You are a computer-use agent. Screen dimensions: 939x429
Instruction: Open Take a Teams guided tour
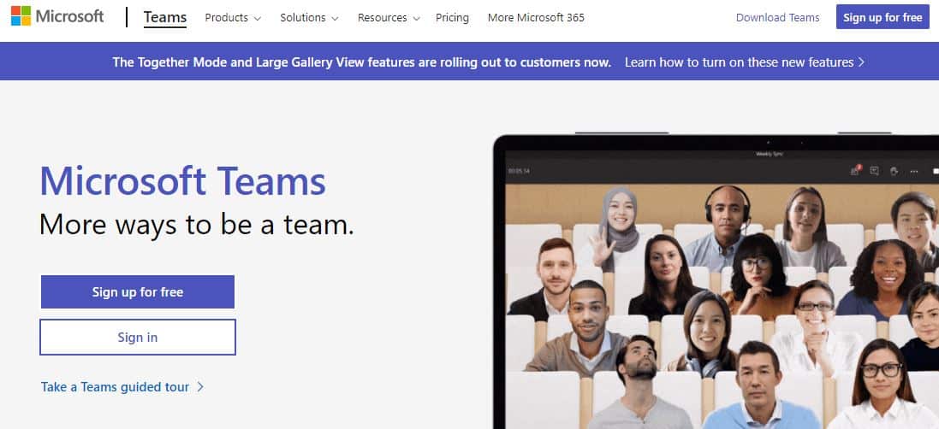tap(122, 387)
